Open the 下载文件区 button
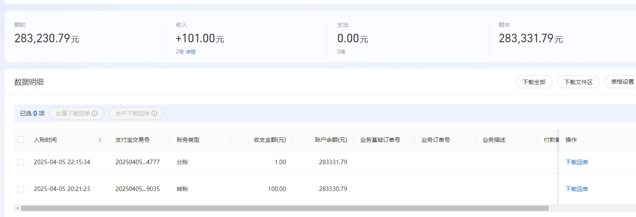Screen dimensions: 636x217 click(x=578, y=82)
